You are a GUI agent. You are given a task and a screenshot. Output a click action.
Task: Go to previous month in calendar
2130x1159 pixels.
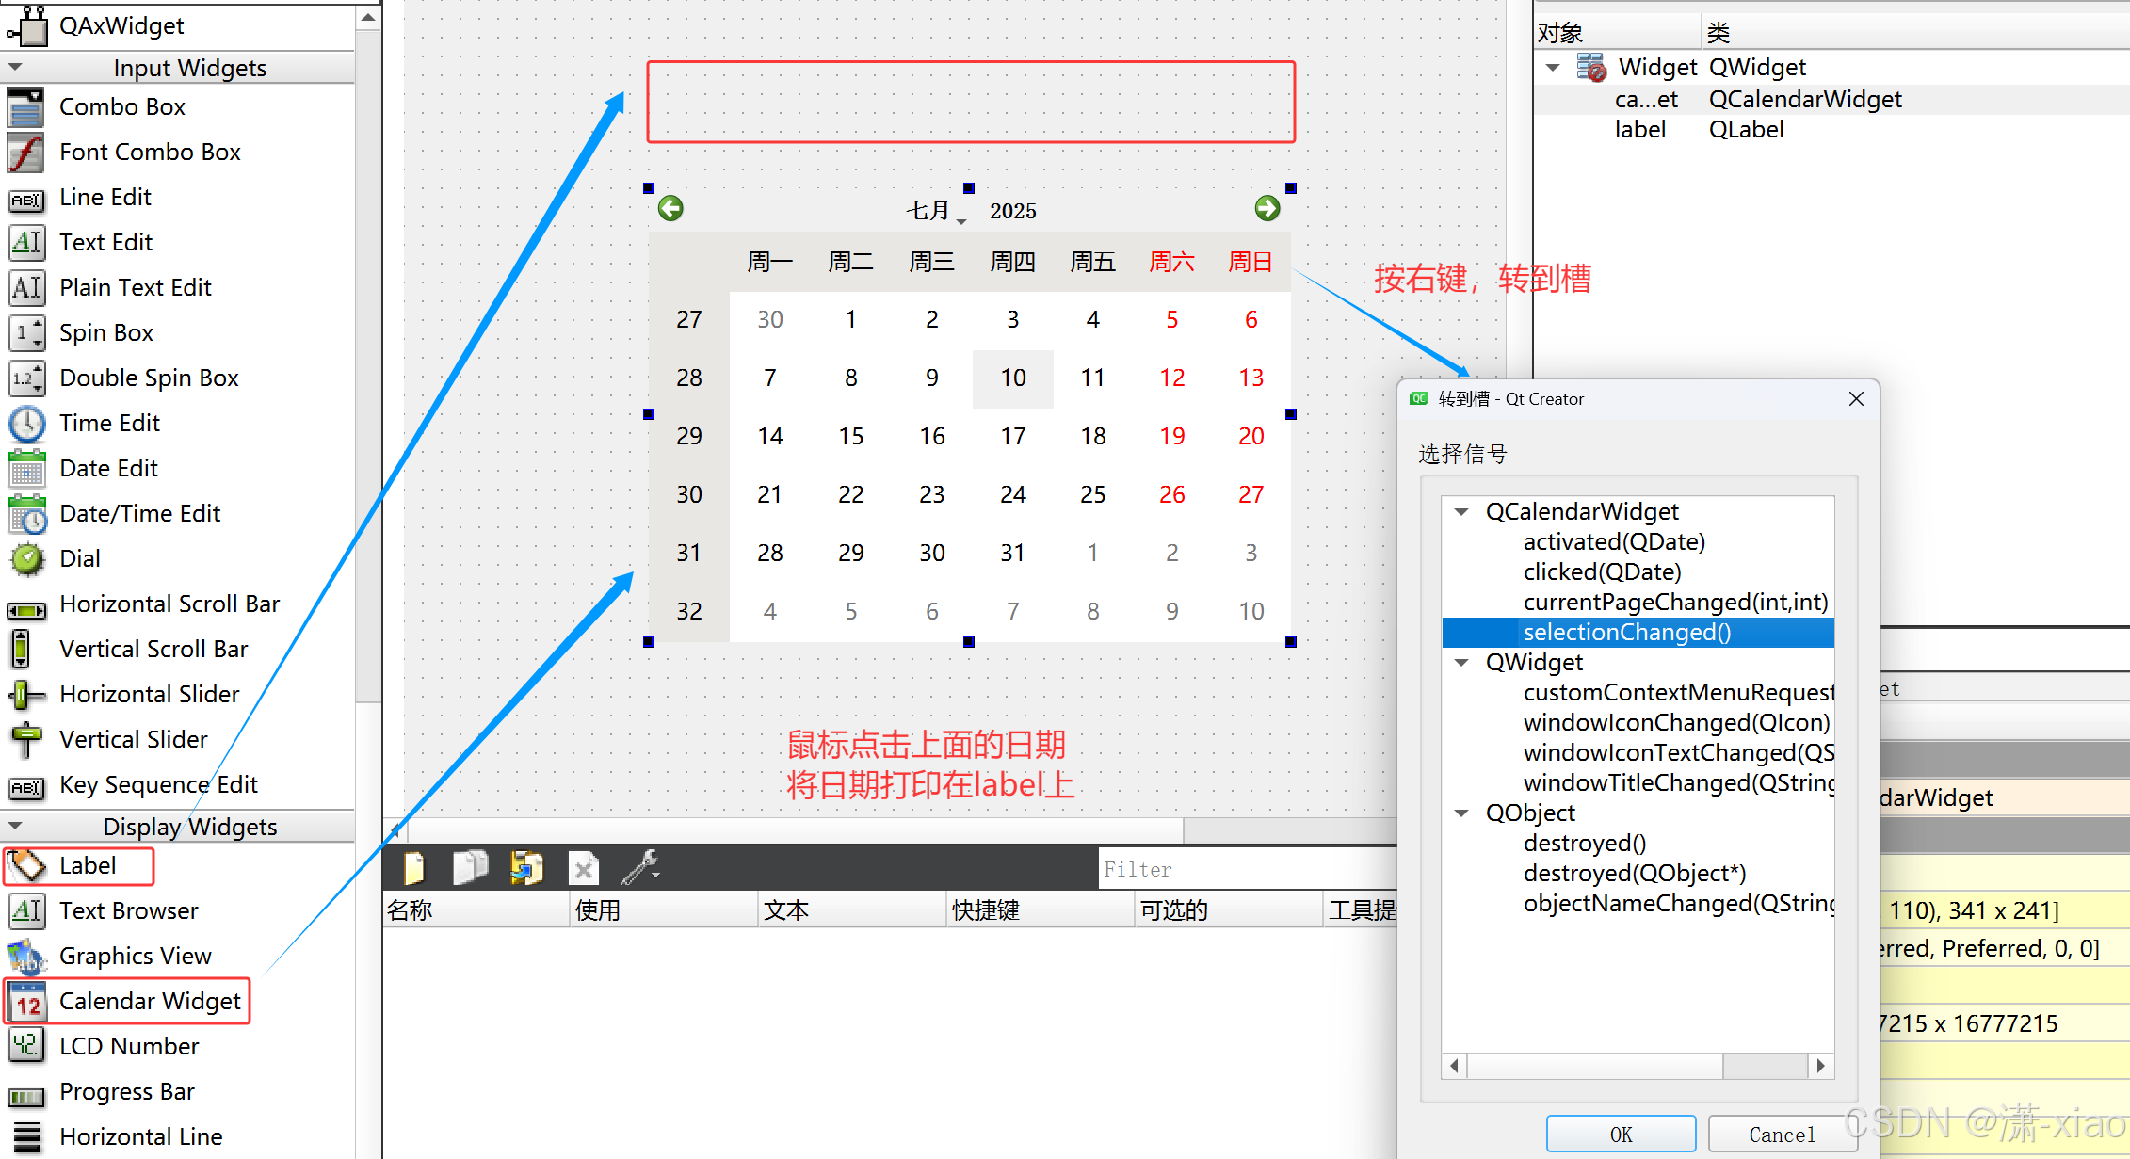click(x=670, y=208)
